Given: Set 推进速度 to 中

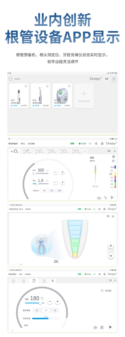Looking at the screenshot, I should coord(46,310).
